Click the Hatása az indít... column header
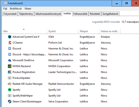The width and height of the screenshot is (139, 107). [x=110, y=31]
